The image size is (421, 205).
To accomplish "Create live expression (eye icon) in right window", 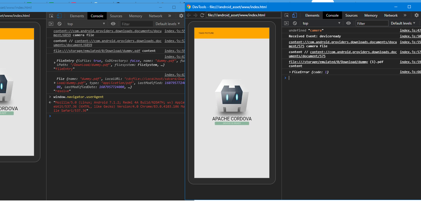I will [x=348, y=23].
